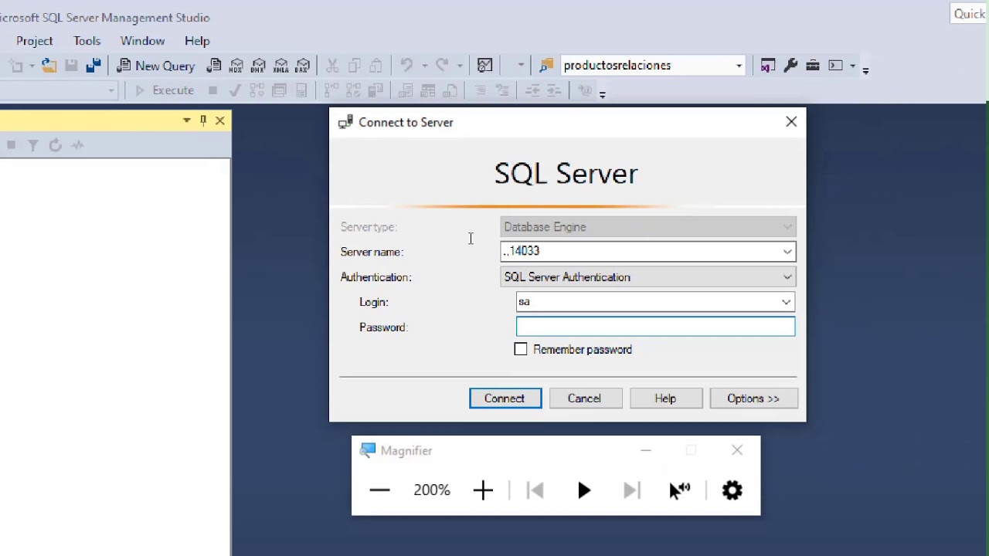Open the Object Explorer window position dropdown
The image size is (989, 556).
click(x=186, y=120)
